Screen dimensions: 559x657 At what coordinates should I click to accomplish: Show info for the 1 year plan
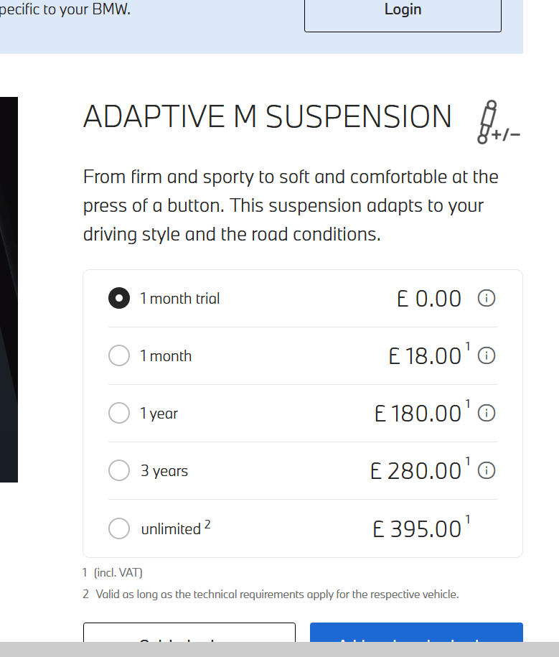pos(487,413)
